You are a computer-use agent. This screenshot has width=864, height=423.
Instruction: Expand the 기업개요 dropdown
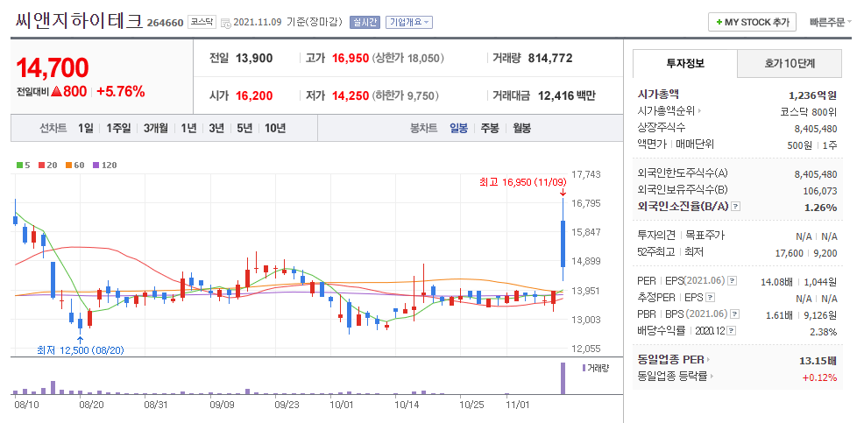click(409, 22)
